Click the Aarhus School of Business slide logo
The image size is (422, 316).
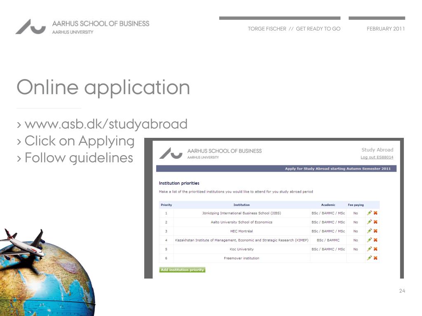point(82,27)
